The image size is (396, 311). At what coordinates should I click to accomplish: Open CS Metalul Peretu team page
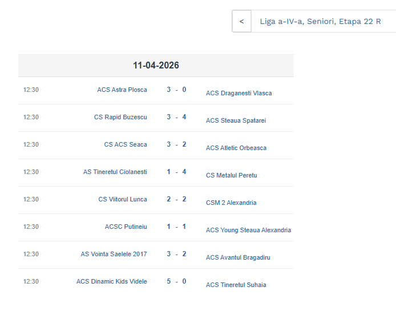pyautogui.click(x=231, y=175)
